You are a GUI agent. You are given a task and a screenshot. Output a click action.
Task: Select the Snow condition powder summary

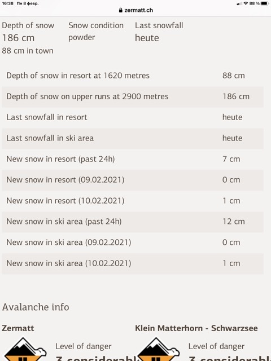point(96,32)
